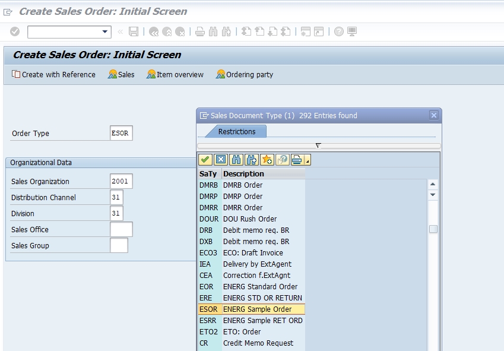
Task: Select the ENERG Standard Order entry
Action: click(251, 287)
